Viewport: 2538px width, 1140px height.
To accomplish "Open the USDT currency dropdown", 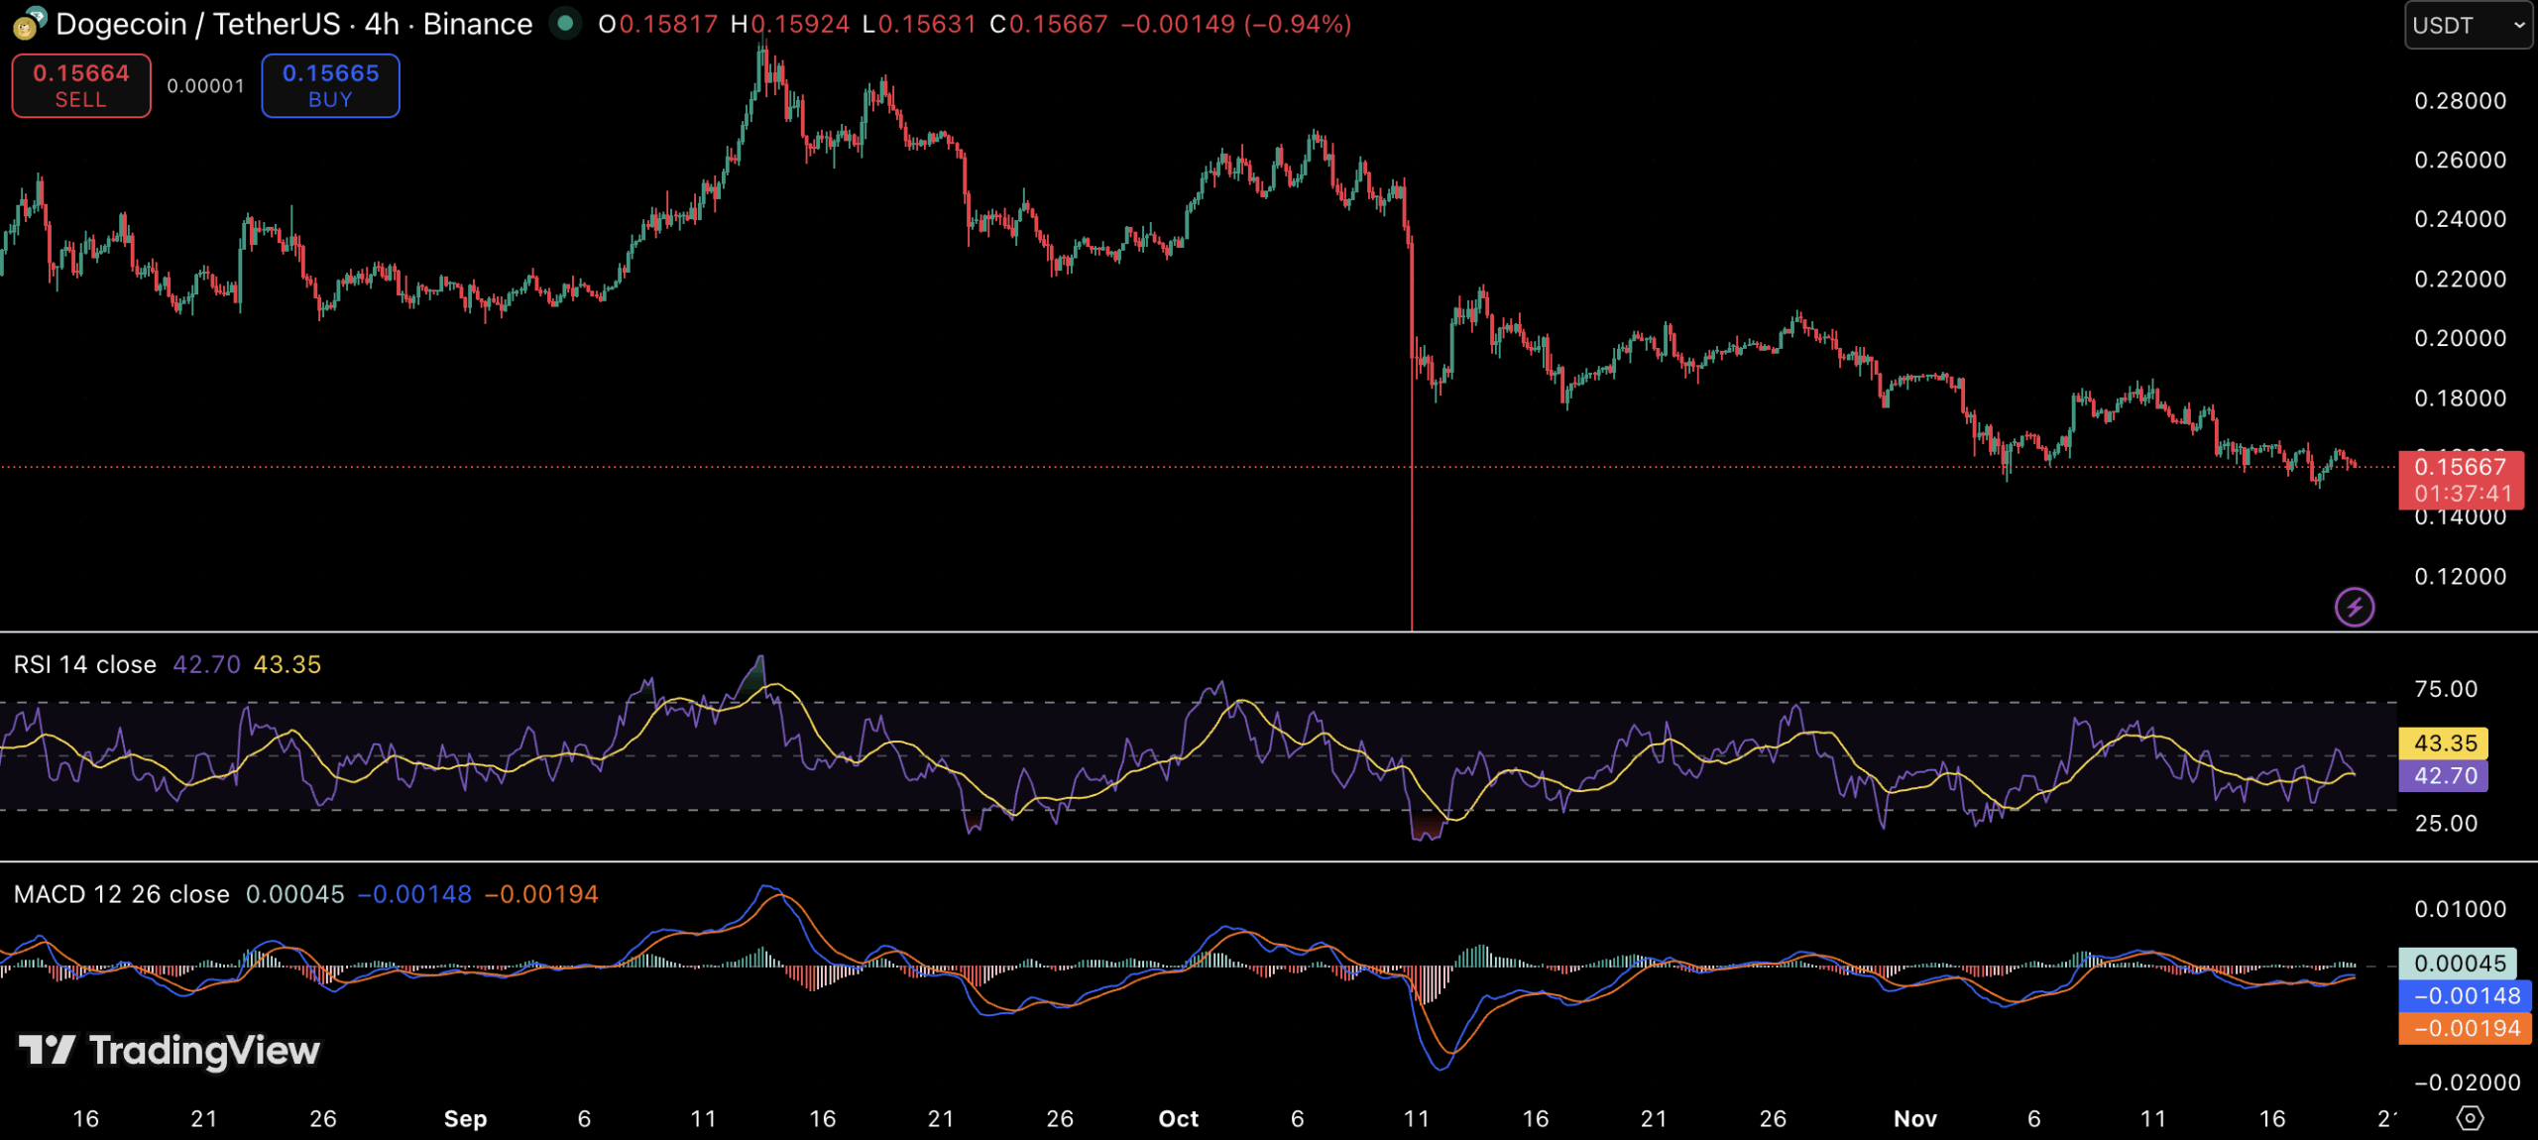I will tap(2467, 25).
